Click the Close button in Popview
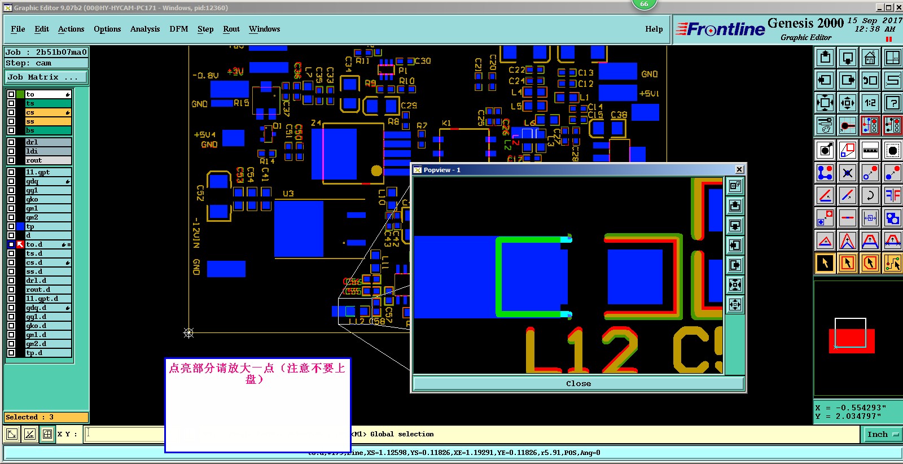 tap(578, 383)
